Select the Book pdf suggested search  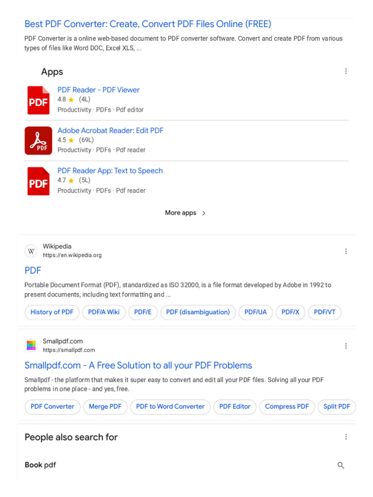[40, 465]
